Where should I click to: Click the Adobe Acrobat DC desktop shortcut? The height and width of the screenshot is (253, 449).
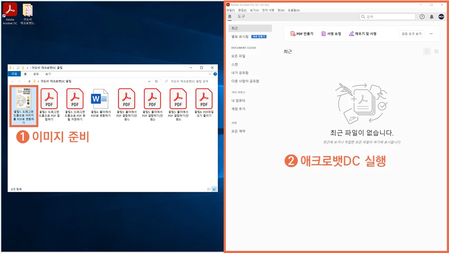10,14
